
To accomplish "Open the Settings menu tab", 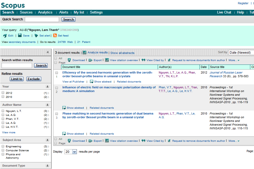I will click(96, 12).
